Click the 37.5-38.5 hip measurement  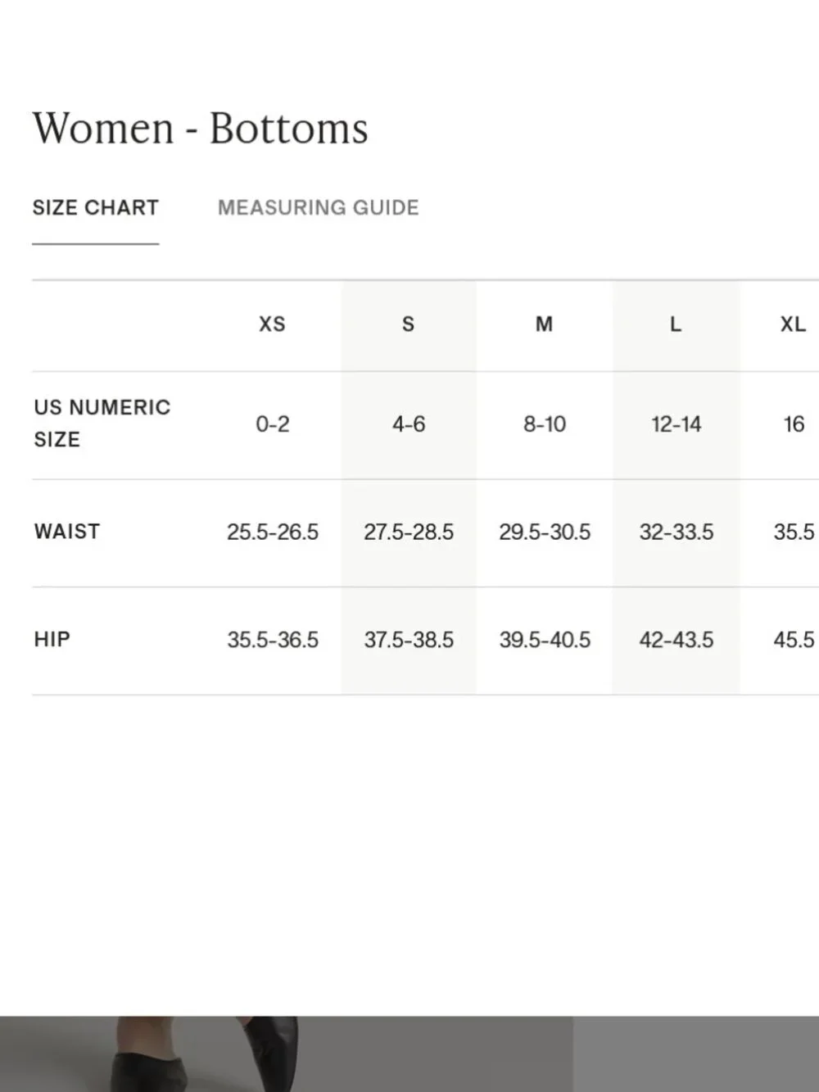409,640
